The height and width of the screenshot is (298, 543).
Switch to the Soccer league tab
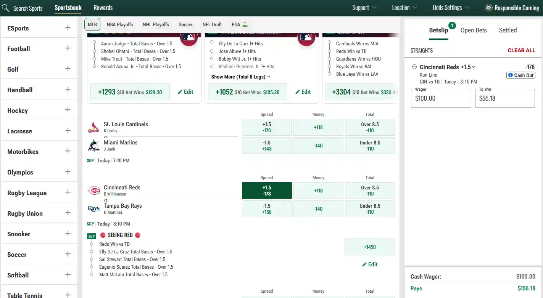185,25
